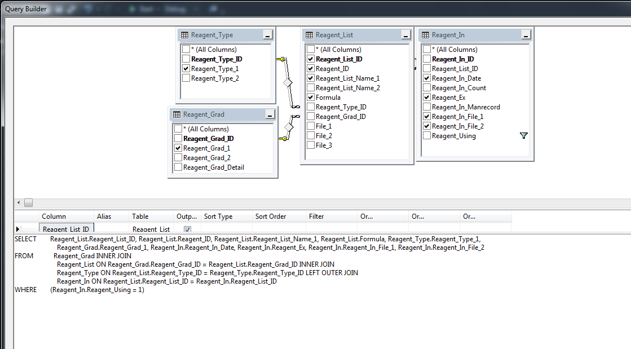The image size is (631, 349).
Task: Click the row selector arrow in criteria grid
Action: (x=18, y=229)
